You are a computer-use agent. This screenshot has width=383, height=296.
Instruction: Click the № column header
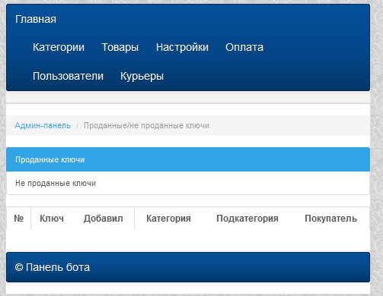point(19,218)
